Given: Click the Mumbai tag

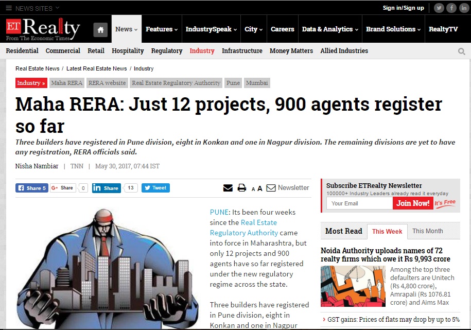Looking at the screenshot, I should [257, 83].
